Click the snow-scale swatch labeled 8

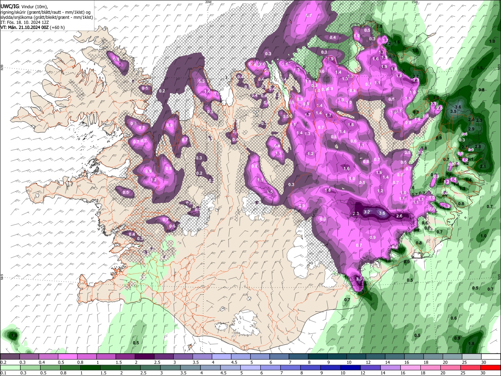[318, 357]
